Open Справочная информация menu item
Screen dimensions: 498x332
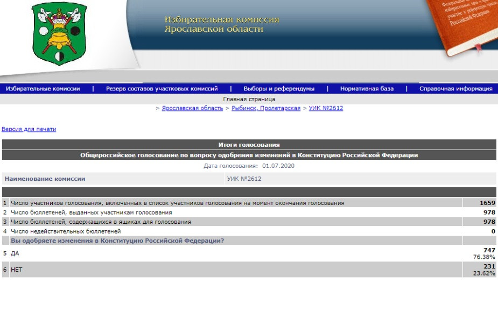pyautogui.click(x=455, y=89)
